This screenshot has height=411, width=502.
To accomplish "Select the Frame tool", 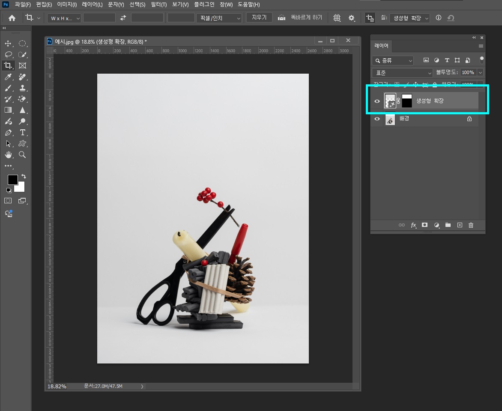I will point(22,66).
